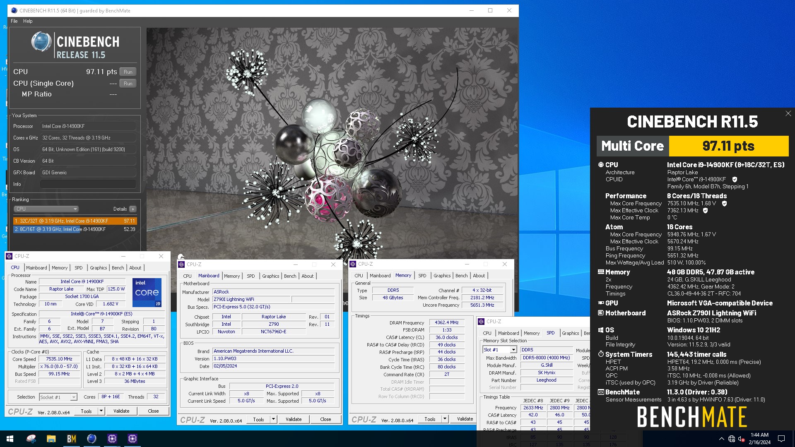The height and width of the screenshot is (447, 795).
Task: Expand Tools arrow in CPU-Z Memory window
Action: [445, 419]
